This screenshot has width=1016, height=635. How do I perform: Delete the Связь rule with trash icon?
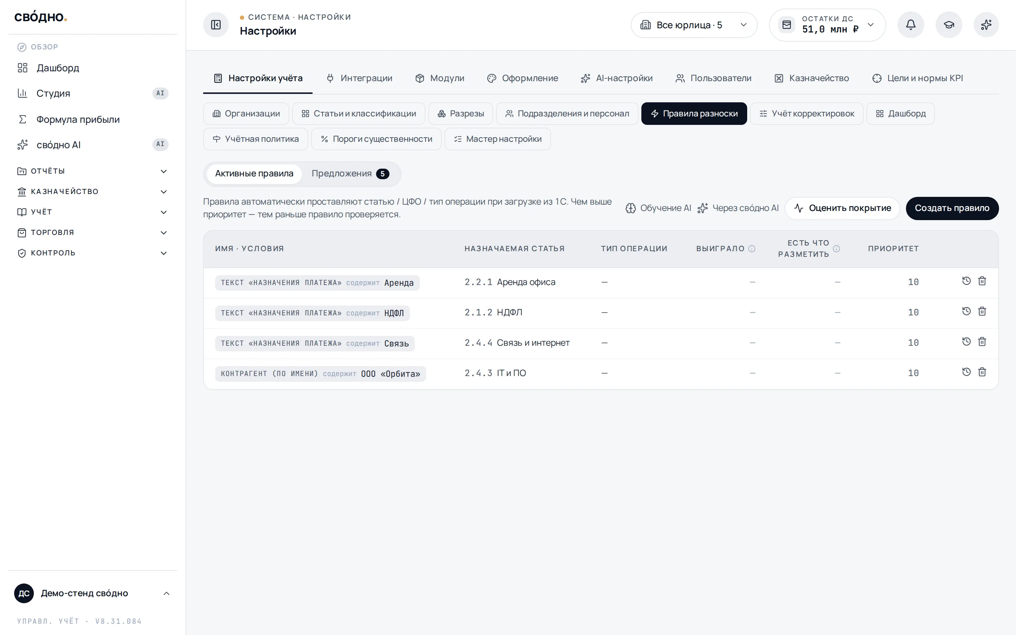tap(982, 341)
